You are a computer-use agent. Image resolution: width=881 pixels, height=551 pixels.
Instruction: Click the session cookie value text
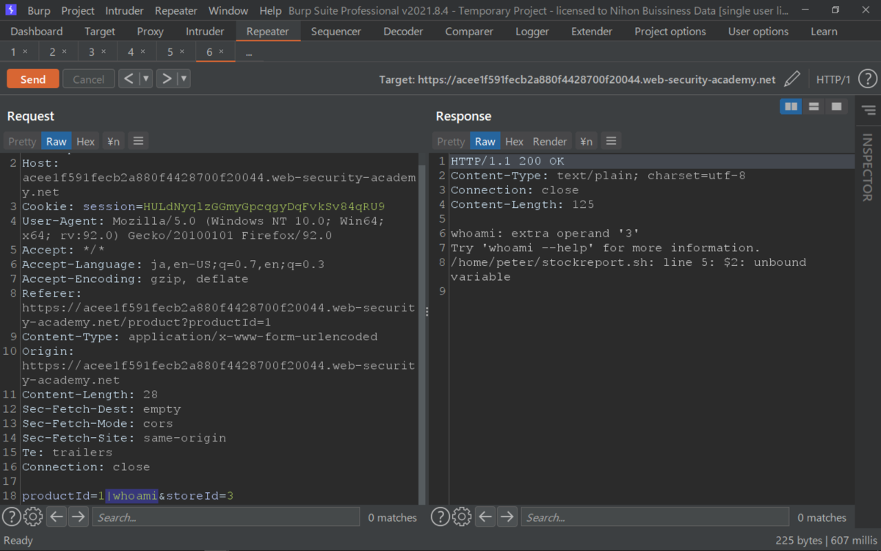pos(264,206)
